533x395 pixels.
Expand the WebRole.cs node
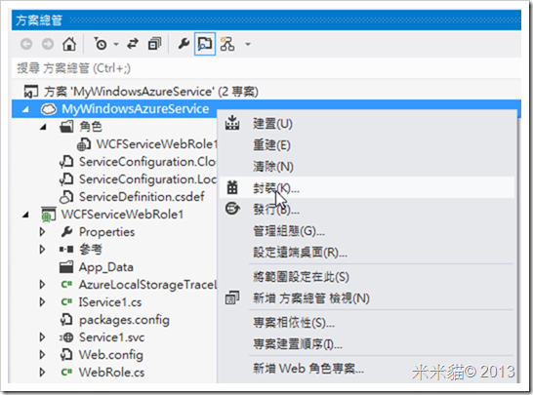pyautogui.click(x=43, y=373)
